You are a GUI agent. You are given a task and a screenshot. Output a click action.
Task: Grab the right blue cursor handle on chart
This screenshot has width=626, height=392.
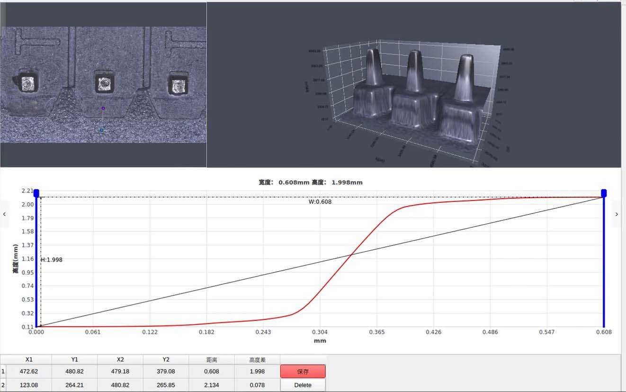(604, 193)
